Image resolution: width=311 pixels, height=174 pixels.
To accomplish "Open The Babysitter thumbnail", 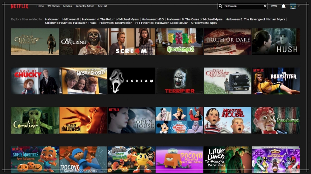I will point(276,81).
